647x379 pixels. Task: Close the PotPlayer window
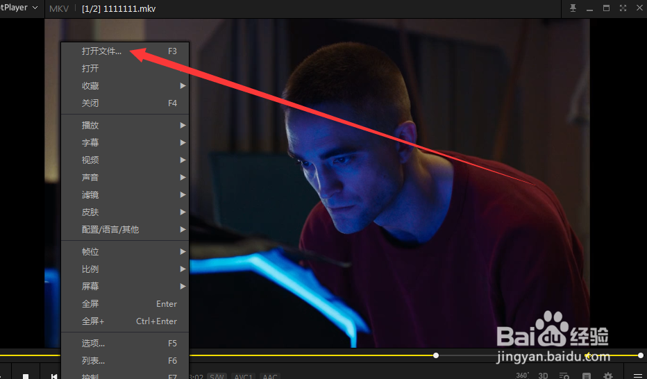tap(639, 8)
